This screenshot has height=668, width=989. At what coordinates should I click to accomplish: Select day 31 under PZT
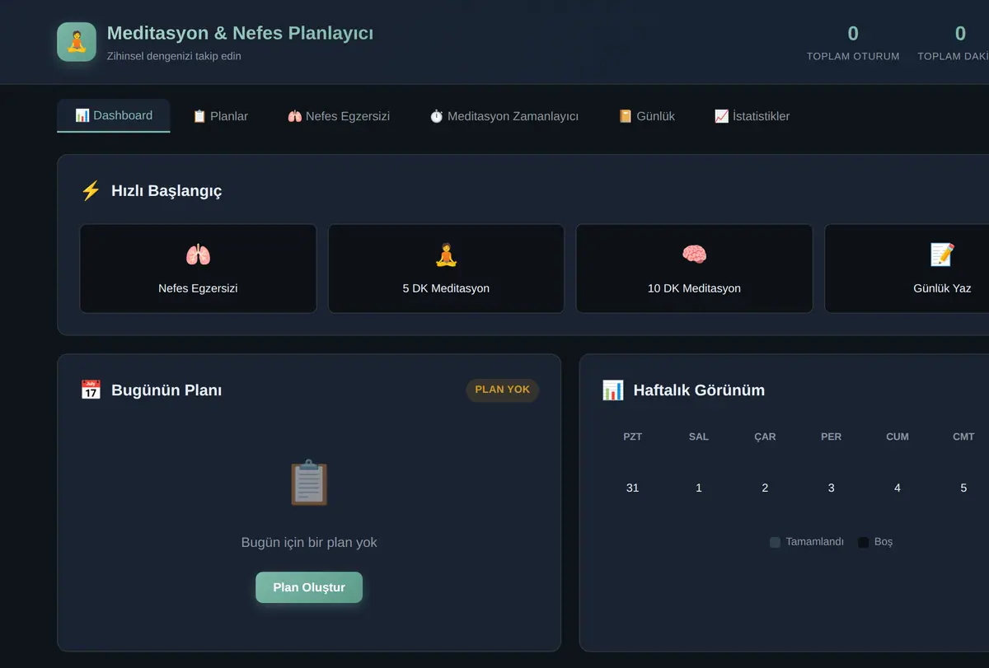tap(633, 488)
